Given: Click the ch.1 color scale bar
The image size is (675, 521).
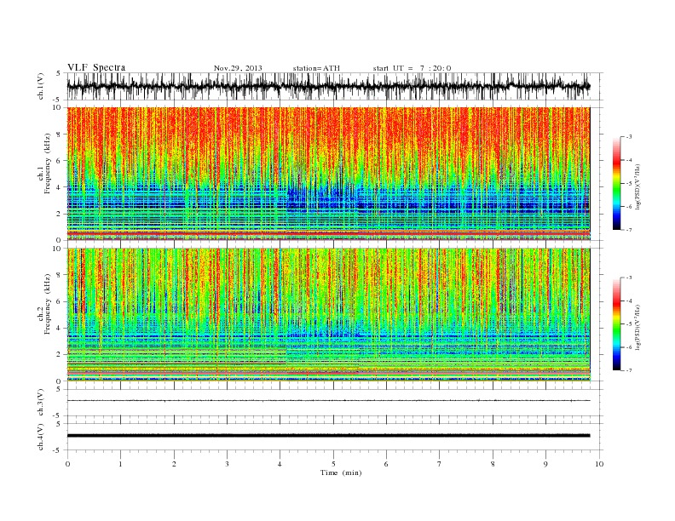Looking at the screenshot, I should (x=616, y=184).
